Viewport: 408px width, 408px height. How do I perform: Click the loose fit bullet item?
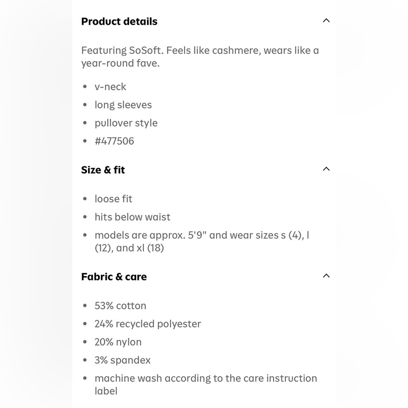pyautogui.click(x=113, y=199)
